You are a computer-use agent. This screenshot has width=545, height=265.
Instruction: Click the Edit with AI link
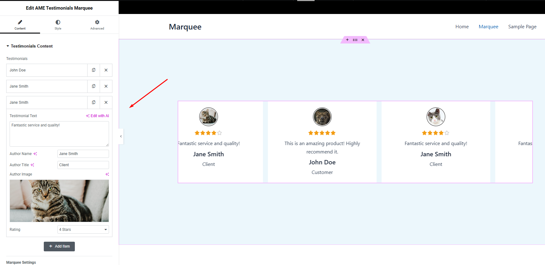click(98, 116)
